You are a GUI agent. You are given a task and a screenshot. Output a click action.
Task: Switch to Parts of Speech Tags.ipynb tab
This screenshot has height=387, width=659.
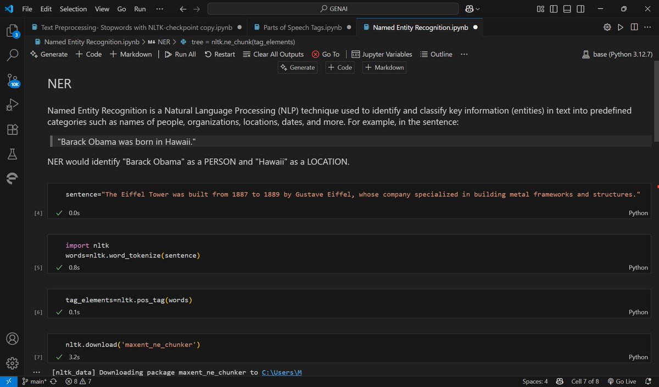pos(301,27)
